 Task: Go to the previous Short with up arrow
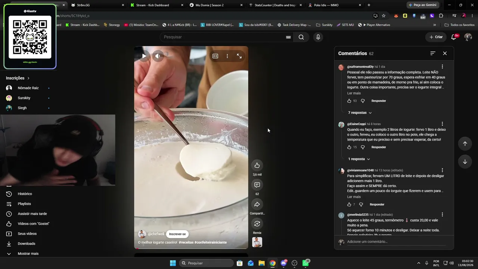(x=465, y=144)
